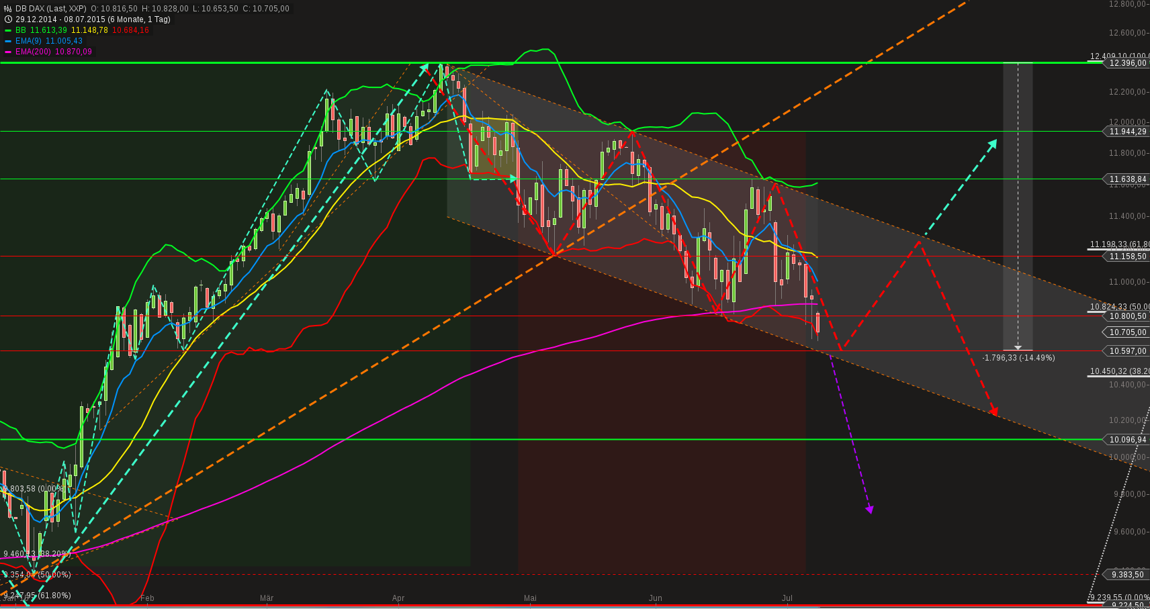
Task: Click the 9.354,07 (50.00%) Fibonacci label
Action: tap(36, 575)
